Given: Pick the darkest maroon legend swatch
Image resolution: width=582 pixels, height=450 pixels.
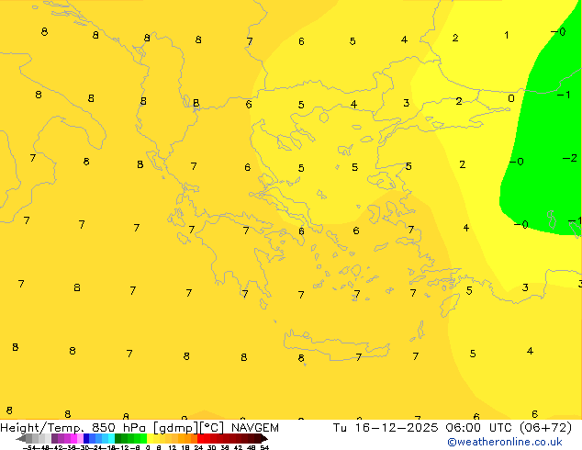Looking at the screenshot, I should [258, 438].
